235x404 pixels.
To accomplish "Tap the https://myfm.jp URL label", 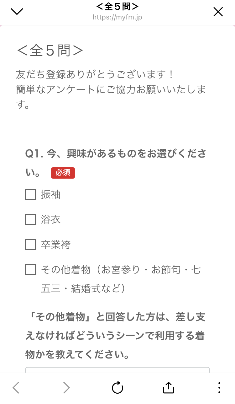I will (x=117, y=18).
